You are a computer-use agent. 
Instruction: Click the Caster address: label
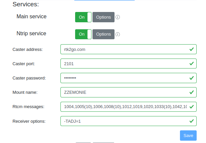tap(28, 50)
